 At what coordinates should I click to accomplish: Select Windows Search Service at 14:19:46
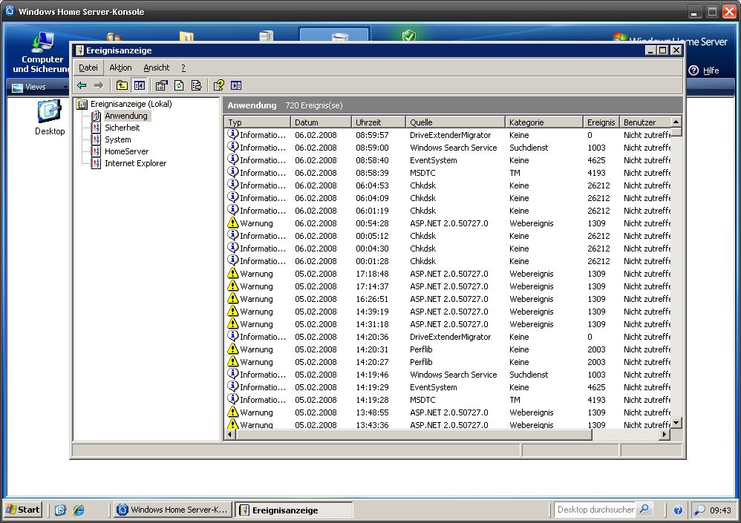tap(453, 375)
